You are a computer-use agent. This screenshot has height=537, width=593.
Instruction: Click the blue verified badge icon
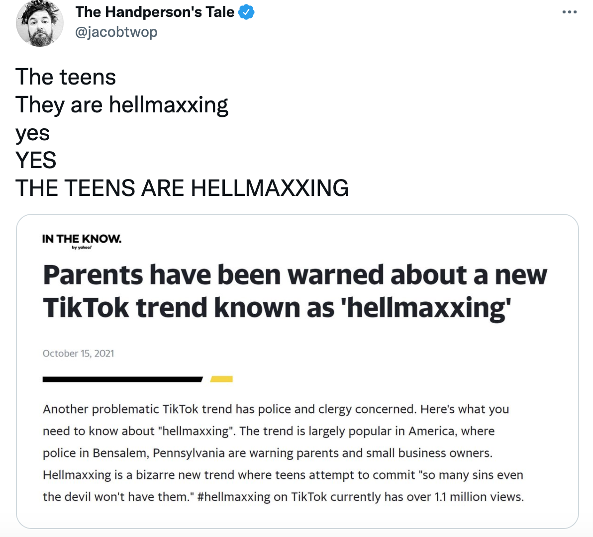(246, 12)
